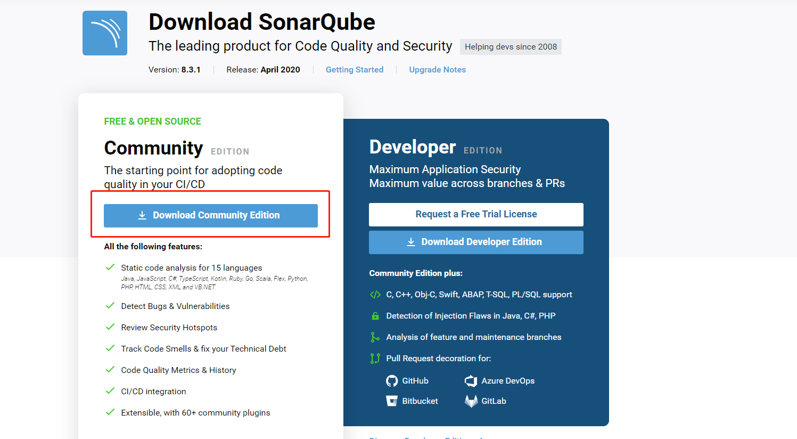Click checkmark beside Extensible community plugins
797x439 pixels.
coord(110,412)
